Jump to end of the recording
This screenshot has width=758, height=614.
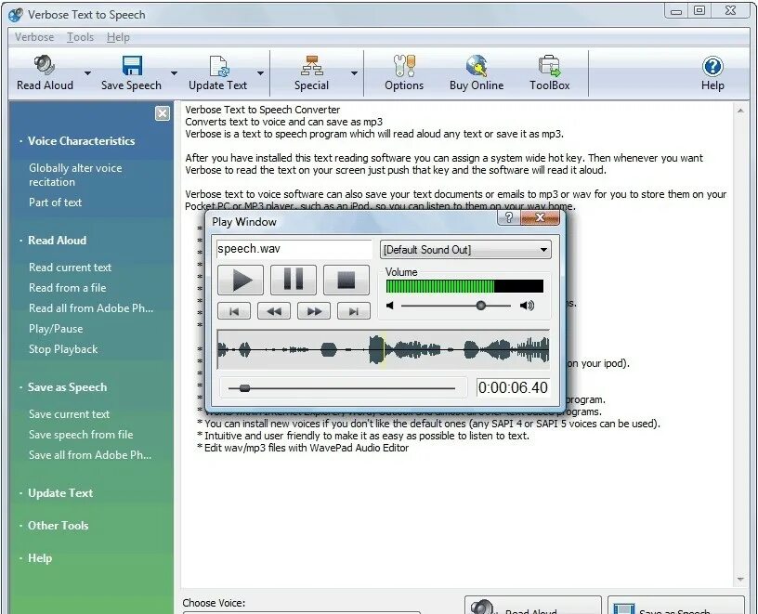[354, 311]
